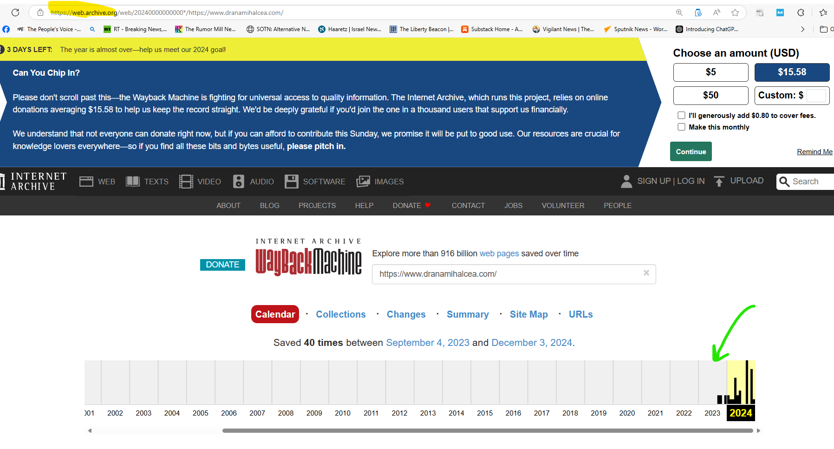Select the $15.58 donation amount

[792, 72]
